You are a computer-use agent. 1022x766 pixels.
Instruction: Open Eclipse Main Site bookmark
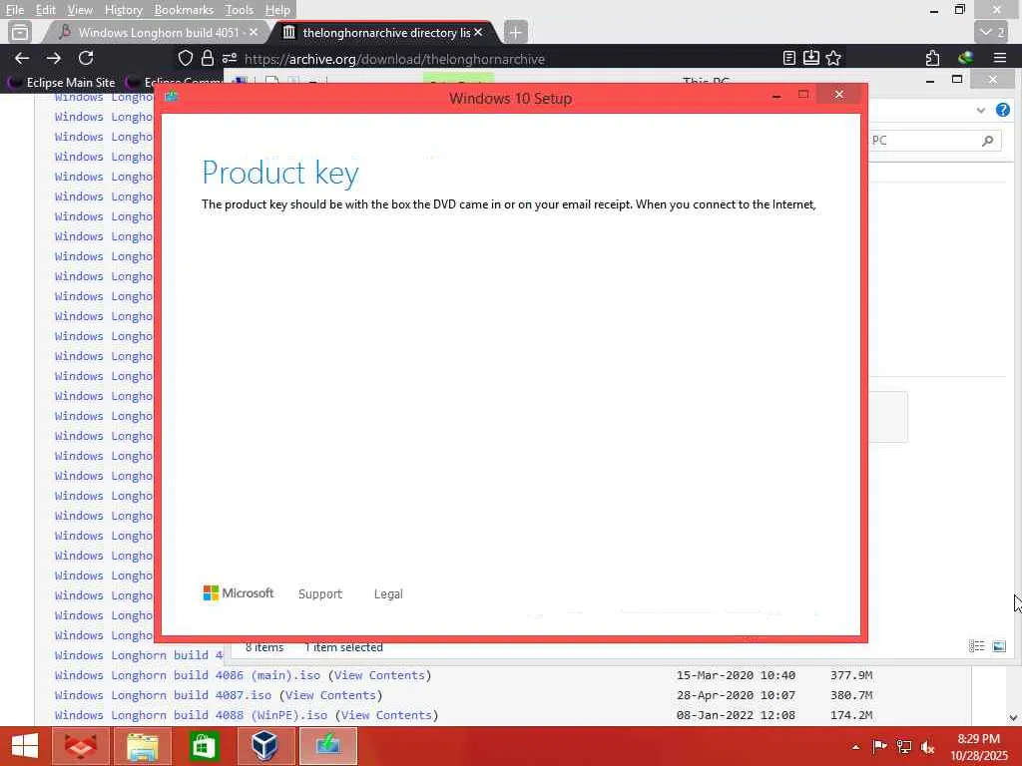click(62, 82)
